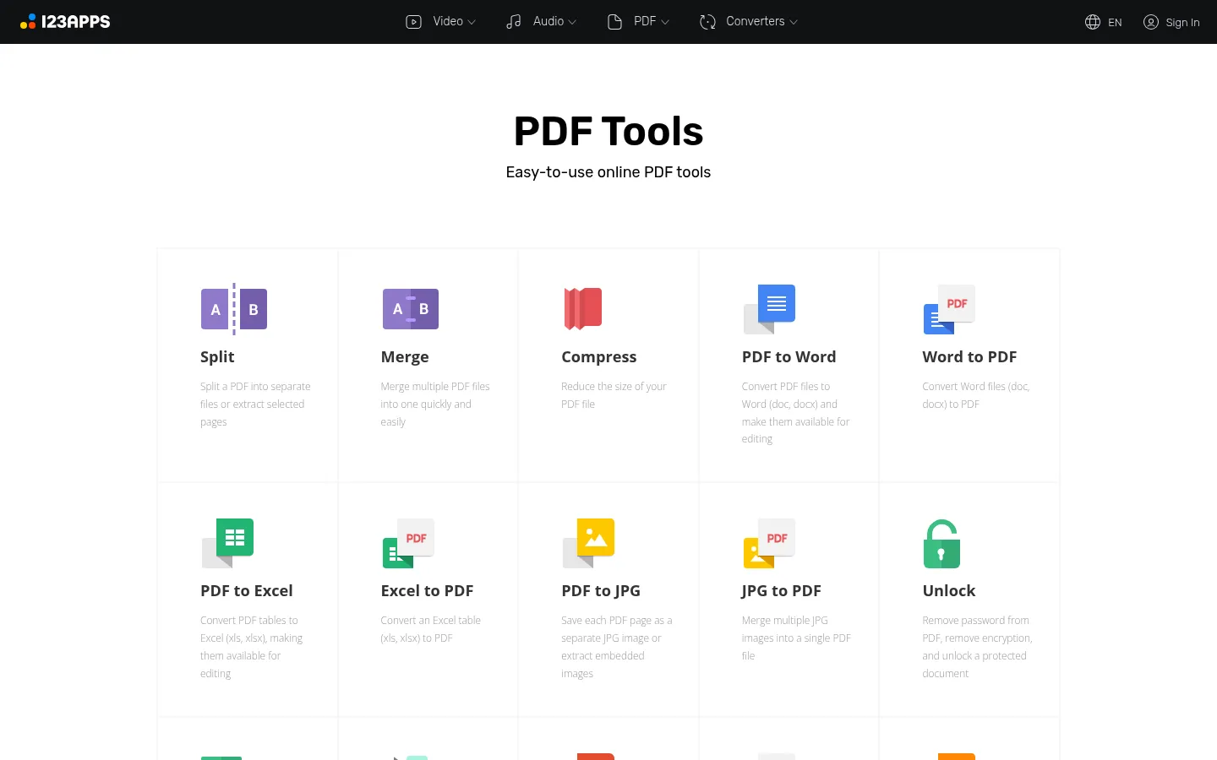The image size is (1217, 760).
Task: Expand the Video dropdown chevron
Action: pyautogui.click(x=472, y=23)
